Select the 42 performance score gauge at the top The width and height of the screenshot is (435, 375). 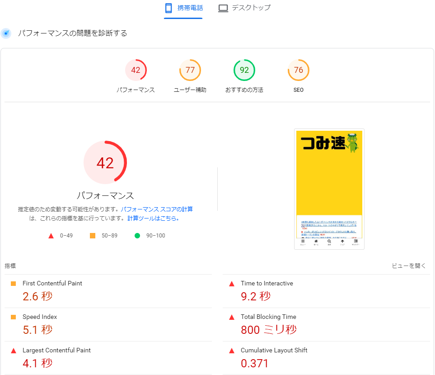pyautogui.click(x=136, y=70)
